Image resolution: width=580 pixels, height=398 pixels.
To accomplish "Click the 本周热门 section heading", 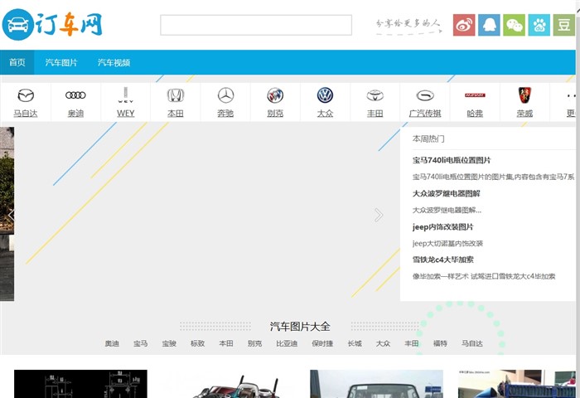I will point(428,138).
